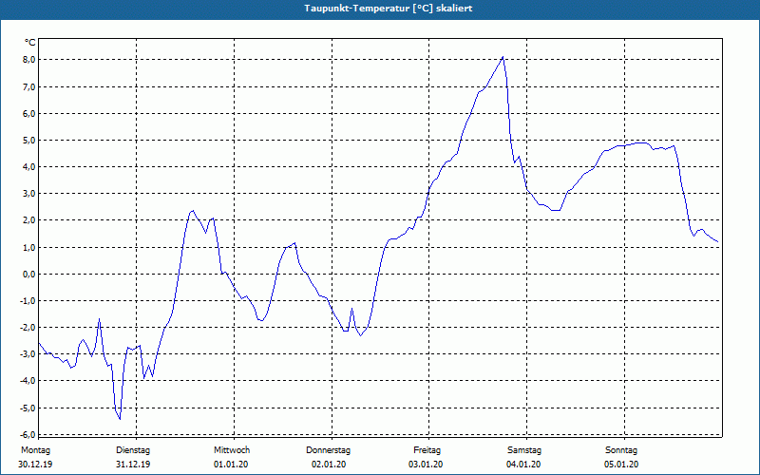Click the °C unit label

pyautogui.click(x=30, y=43)
